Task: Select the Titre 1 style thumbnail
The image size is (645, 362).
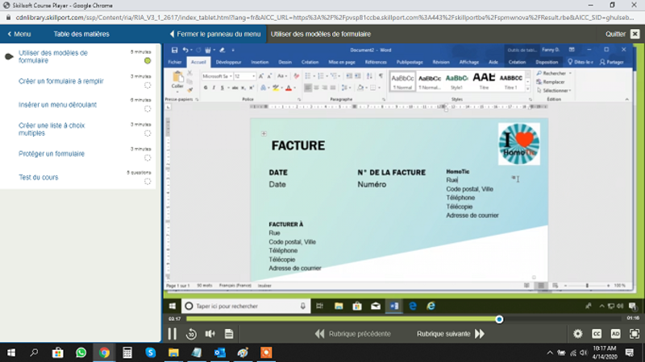Action: coord(511,81)
